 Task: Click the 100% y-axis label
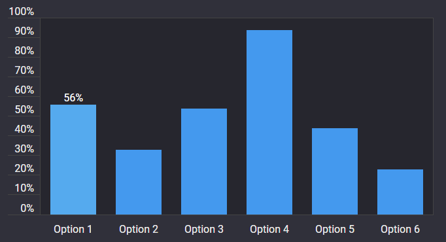tap(22, 12)
